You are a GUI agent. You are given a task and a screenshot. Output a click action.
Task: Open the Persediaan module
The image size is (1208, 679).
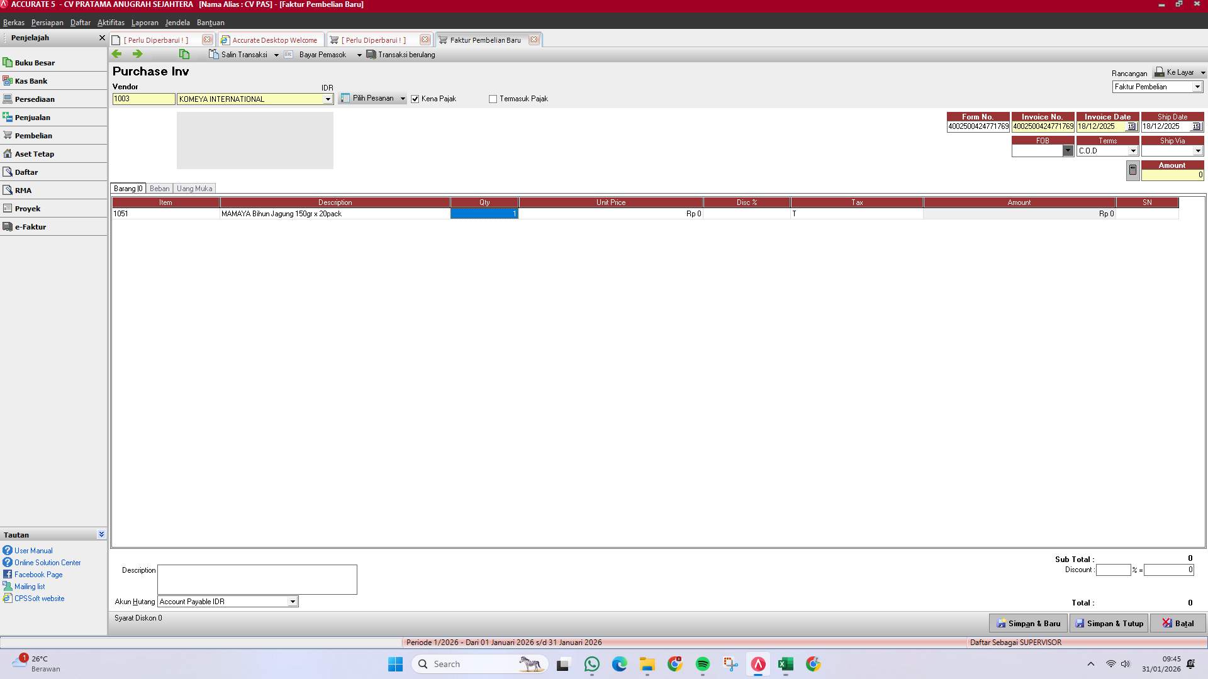(35, 99)
